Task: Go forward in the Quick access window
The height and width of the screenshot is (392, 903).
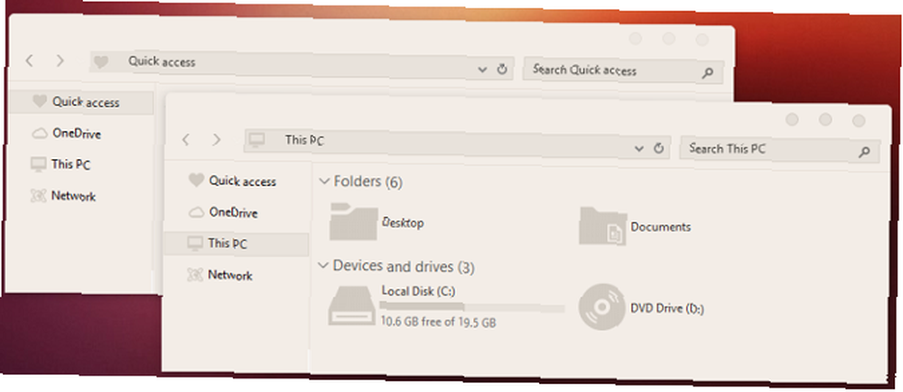Action: [60, 61]
